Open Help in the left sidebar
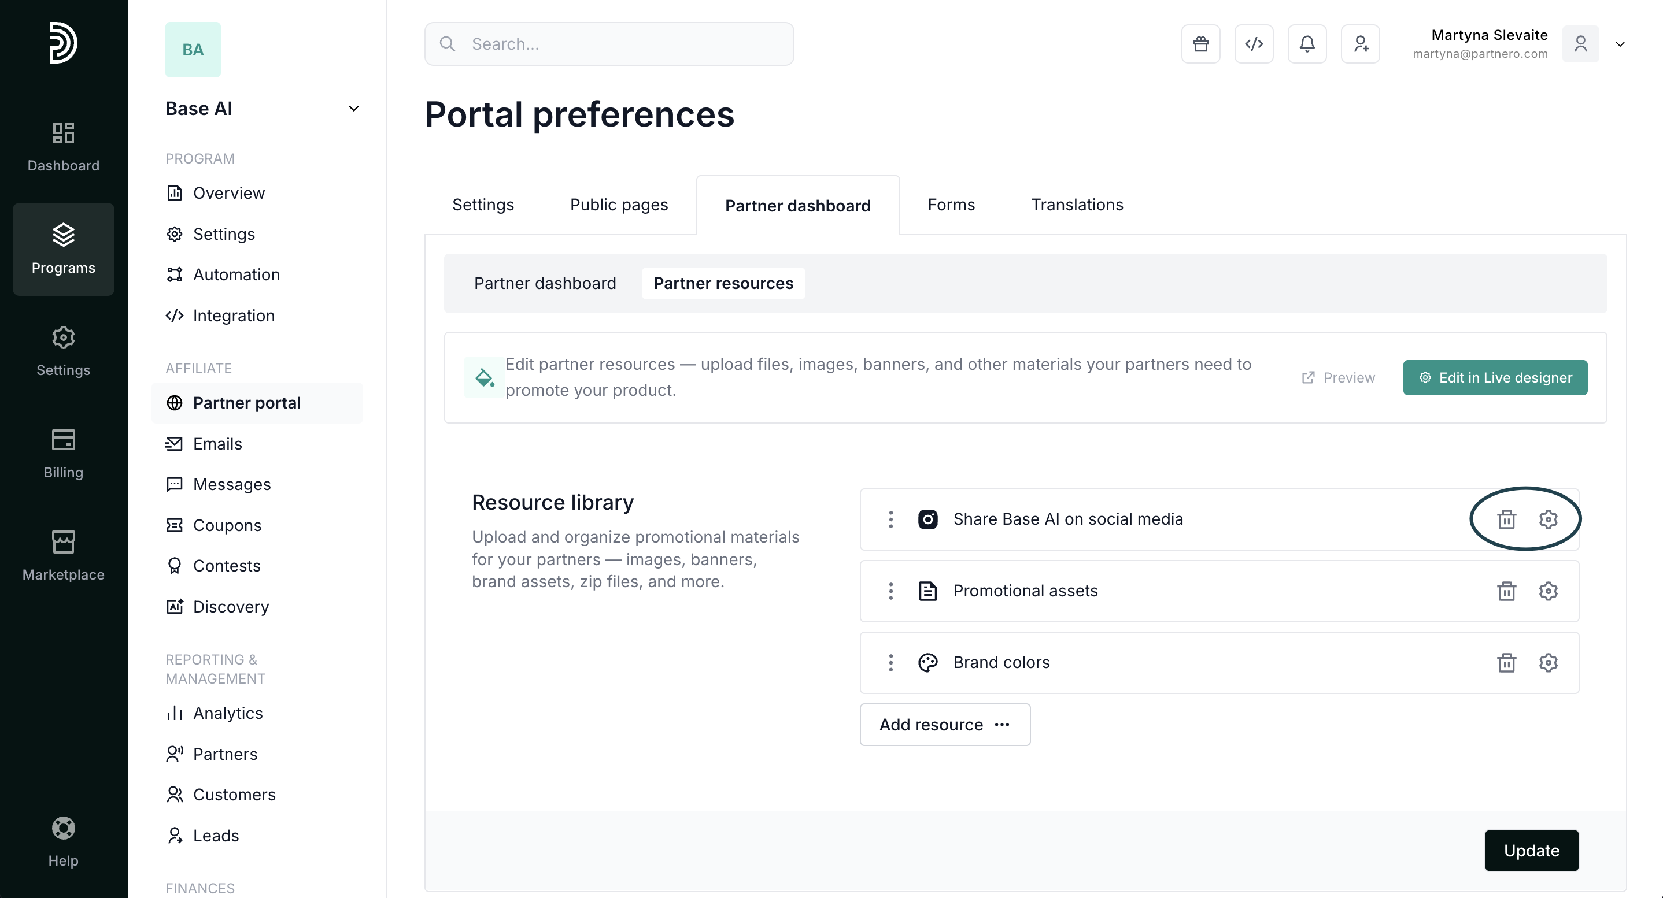1663x898 pixels. 63,841
